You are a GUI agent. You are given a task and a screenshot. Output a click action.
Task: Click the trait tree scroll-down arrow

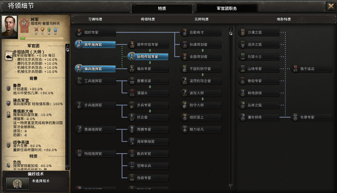click(231, 186)
